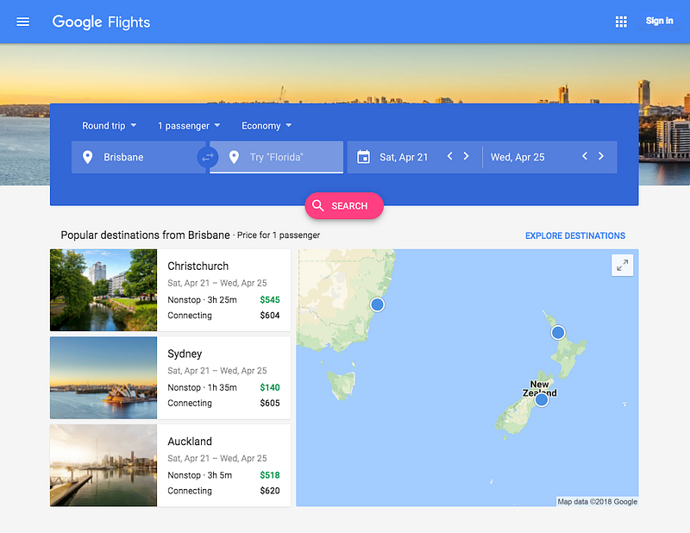Screen dimensions: 690x533
Task: Click 'Popular destinations from Brisbane' heading
Action: click(x=145, y=235)
